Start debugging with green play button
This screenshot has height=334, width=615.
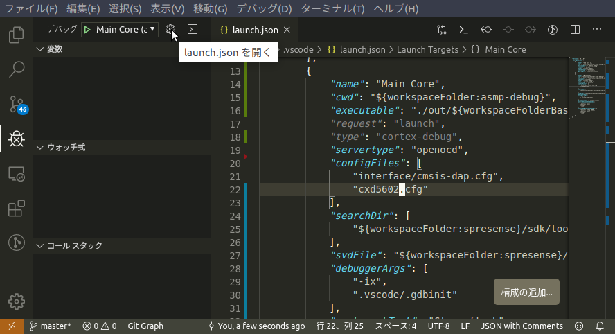tap(87, 29)
